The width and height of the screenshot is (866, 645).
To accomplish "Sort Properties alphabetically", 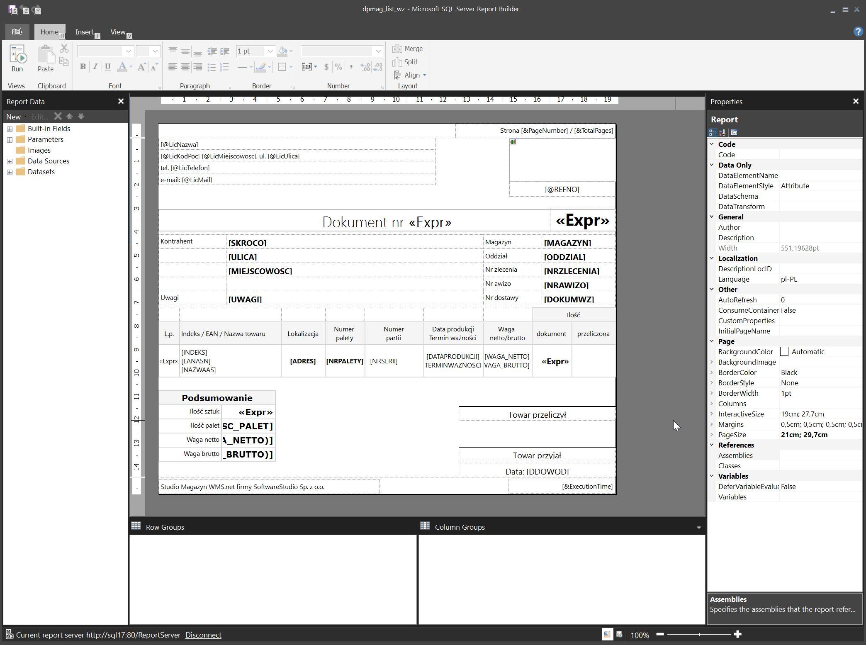I will pyautogui.click(x=722, y=133).
